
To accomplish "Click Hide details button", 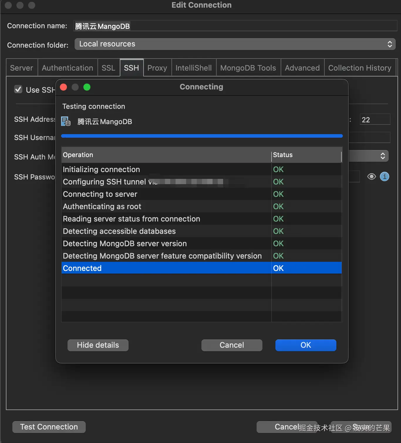I will click(98, 345).
